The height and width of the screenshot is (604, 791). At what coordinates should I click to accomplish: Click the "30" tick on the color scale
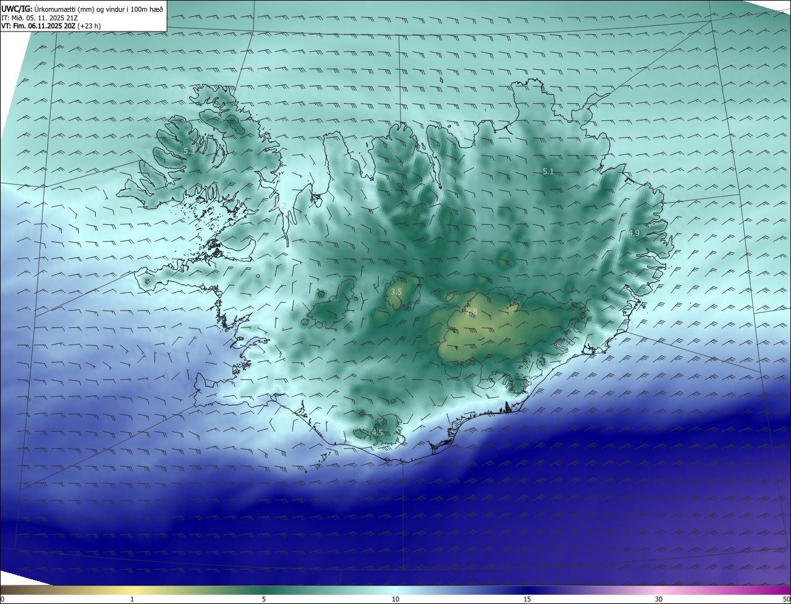[659, 599]
